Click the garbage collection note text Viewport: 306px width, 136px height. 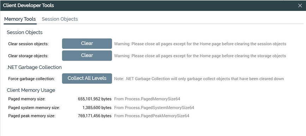click(199, 79)
